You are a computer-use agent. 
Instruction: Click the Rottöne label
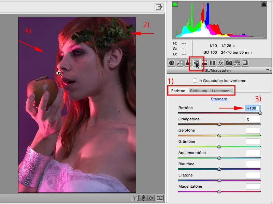pyautogui.click(x=185, y=108)
